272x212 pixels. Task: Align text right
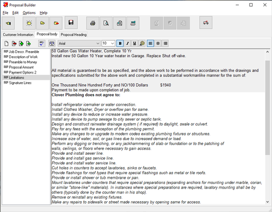pyautogui.click(x=165, y=43)
